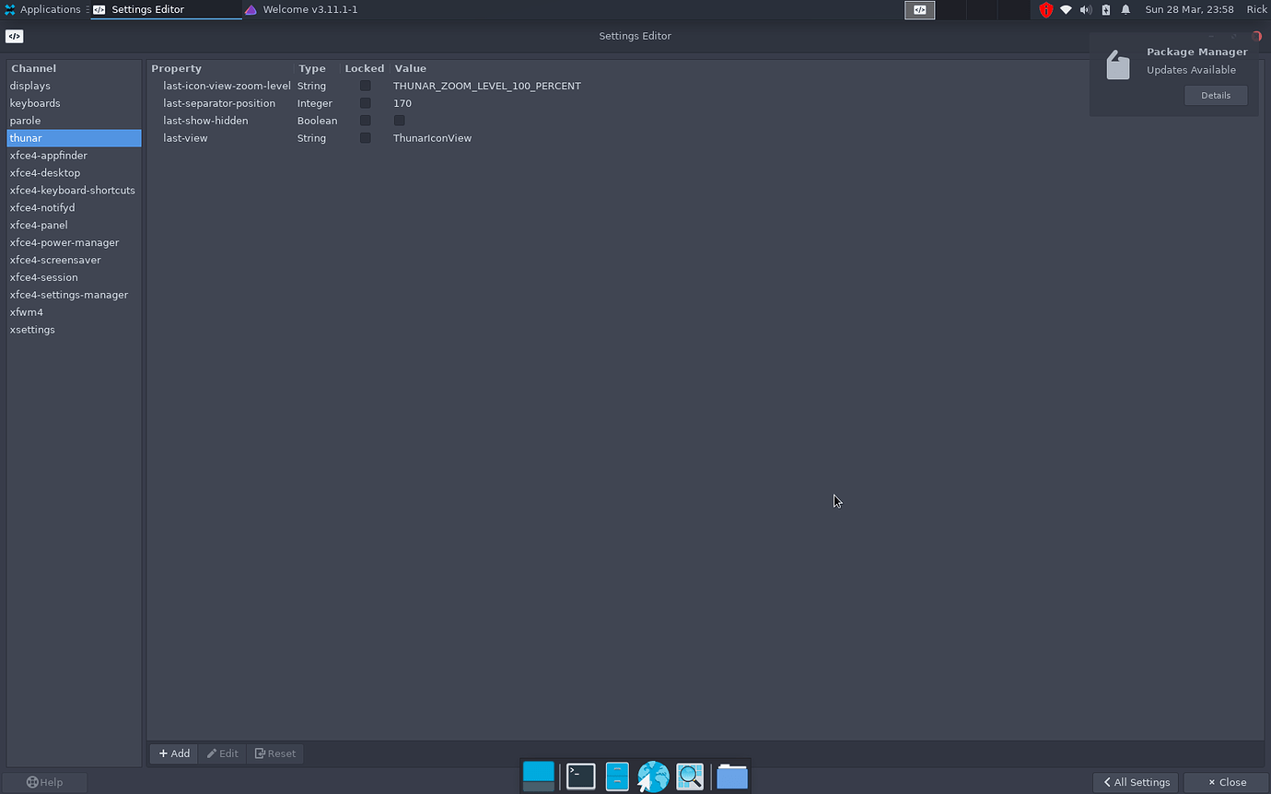
Task: Enable the last-show-hidden value checkbox
Action: [399, 120]
